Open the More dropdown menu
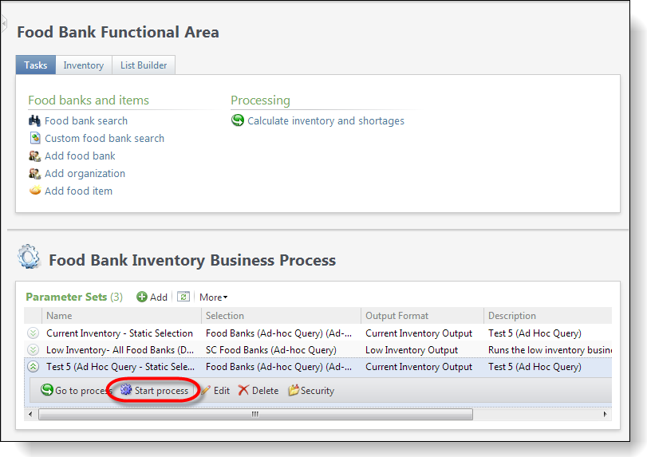The height and width of the screenshot is (457, 647). click(x=213, y=297)
